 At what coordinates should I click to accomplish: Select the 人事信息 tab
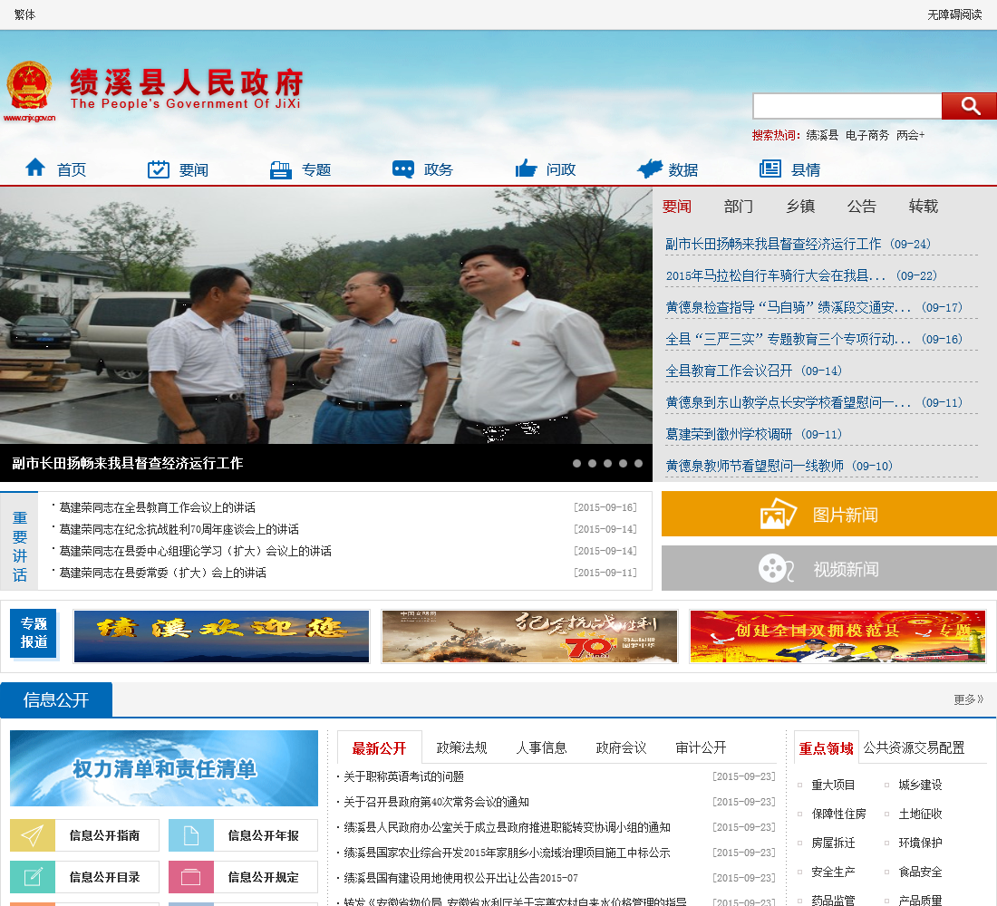point(541,747)
